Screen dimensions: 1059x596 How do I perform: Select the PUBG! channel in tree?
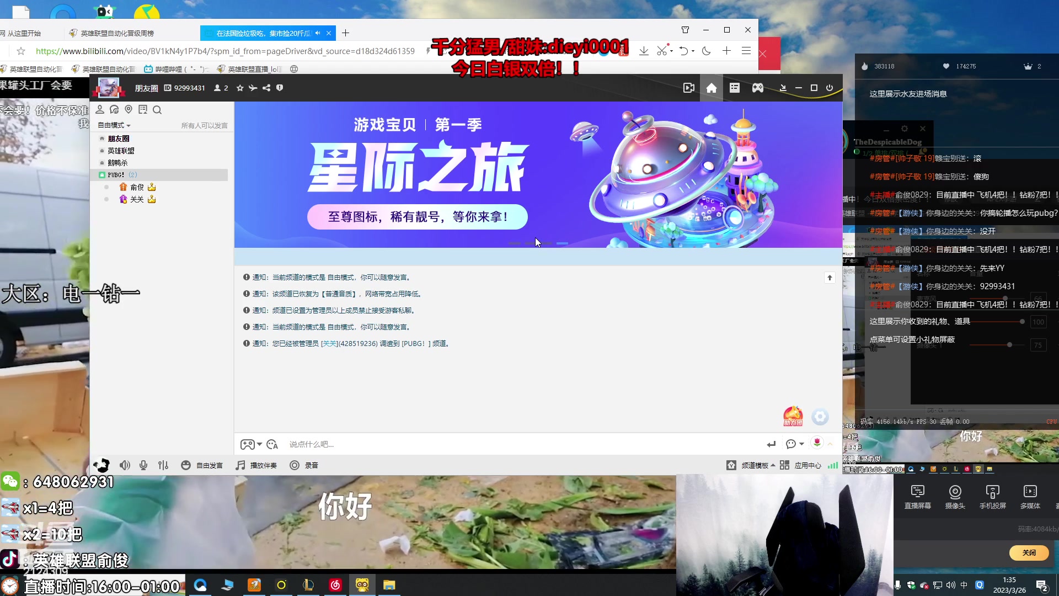click(159, 175)
